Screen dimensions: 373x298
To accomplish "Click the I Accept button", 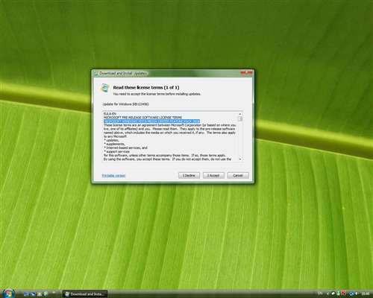I will tap(213, 175).
